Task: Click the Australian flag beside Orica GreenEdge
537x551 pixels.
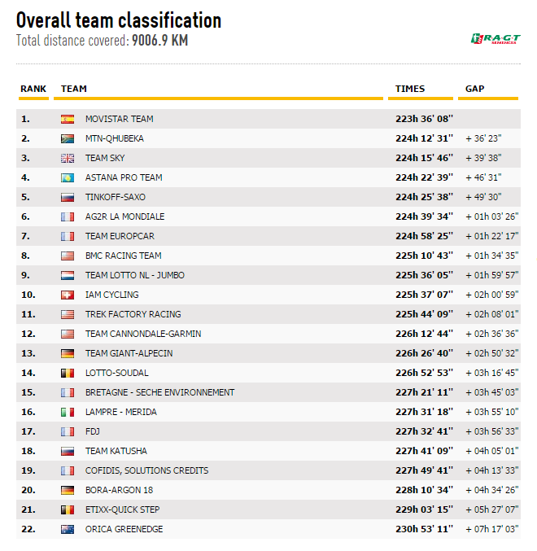Action: tap(68, 529)
